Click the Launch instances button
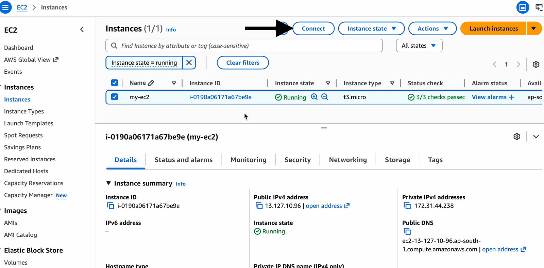Screen dimensions: 544x268 pyautogui.click(x=493, y=29)
